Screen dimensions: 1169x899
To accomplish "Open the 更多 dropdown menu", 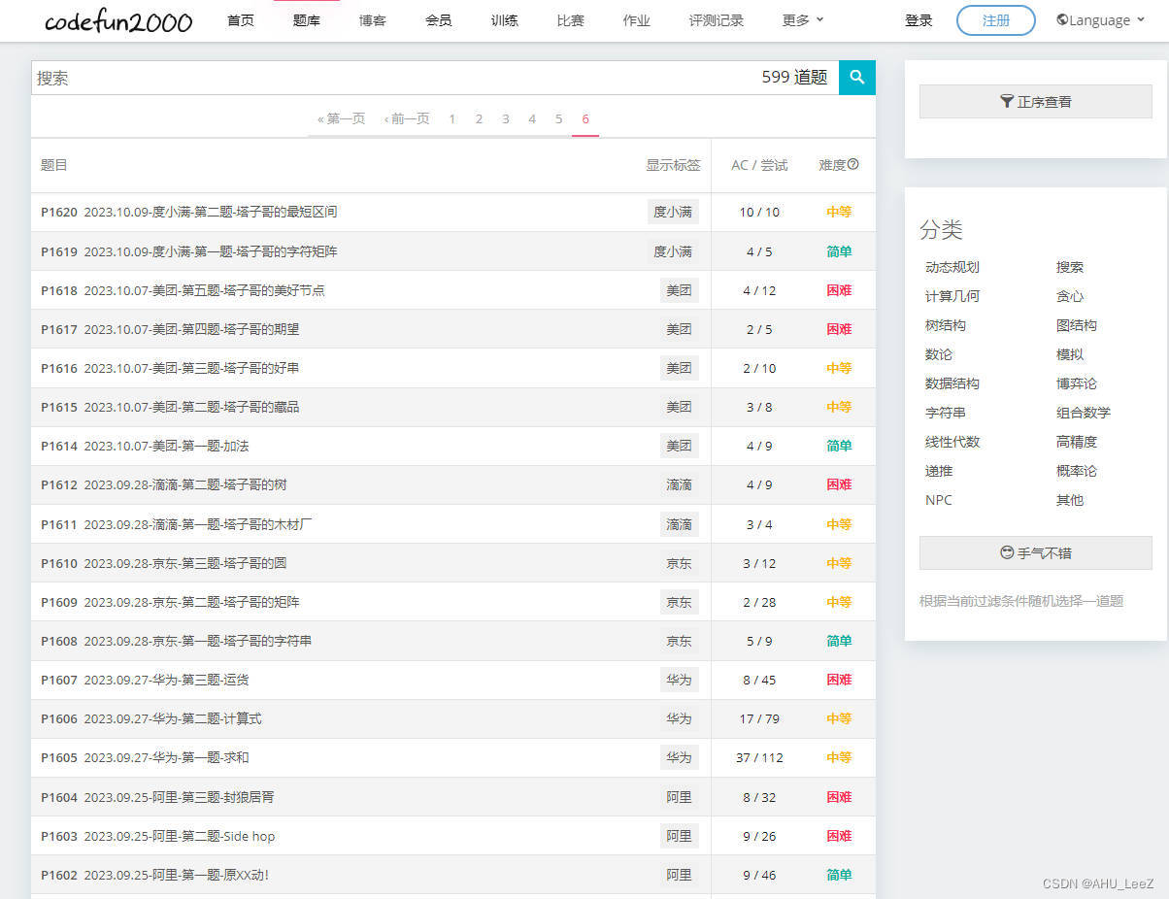I will tap(803, 20).
